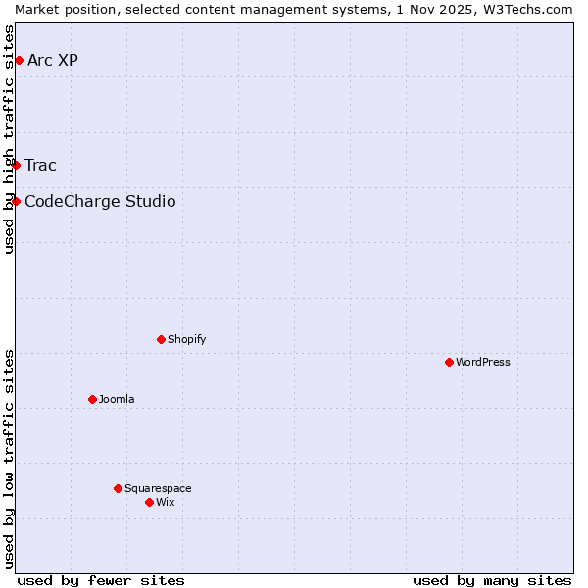Click the Trac text label

tap(40, 165)
